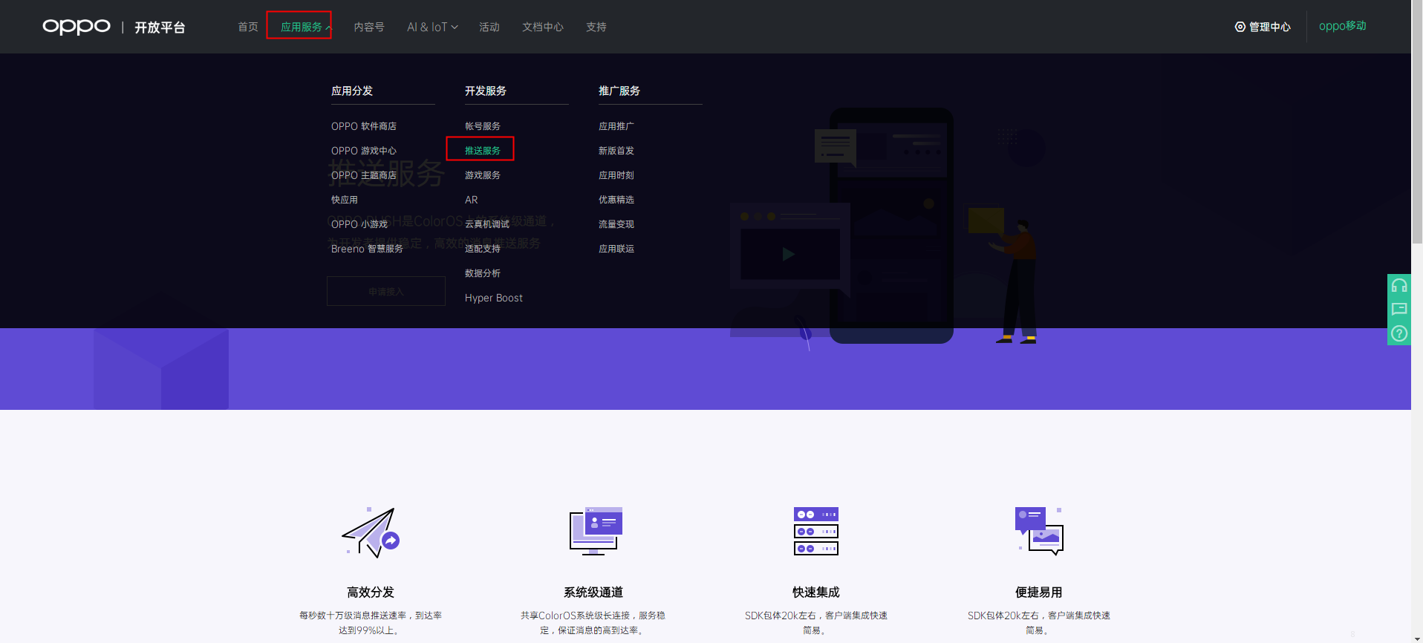Image resolution: width=1423 pixels, height=643 pixels.
Task: Expand the AI & IoT dropdown
Action: tap(432, 27)
